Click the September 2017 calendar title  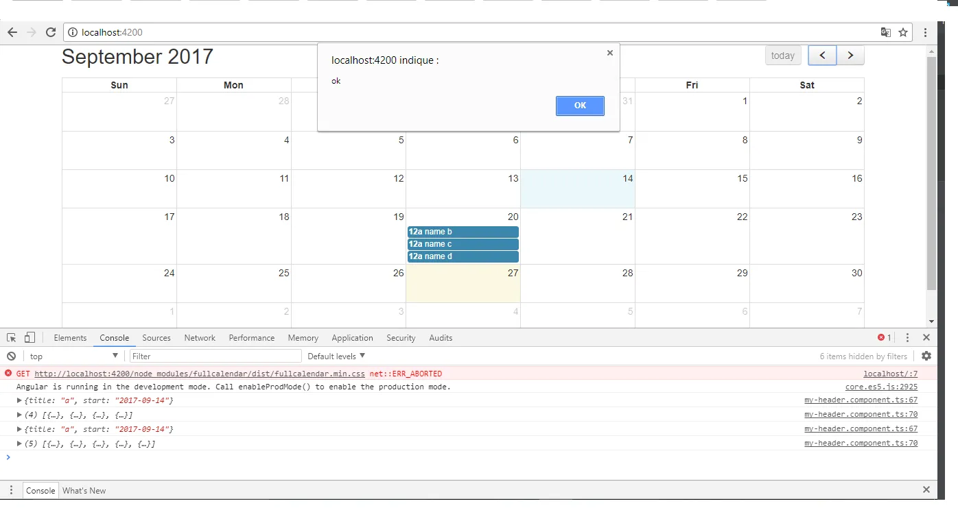click(137, 57)
